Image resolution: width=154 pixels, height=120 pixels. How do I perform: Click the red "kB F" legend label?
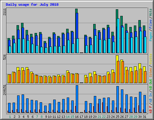[151, 109]
